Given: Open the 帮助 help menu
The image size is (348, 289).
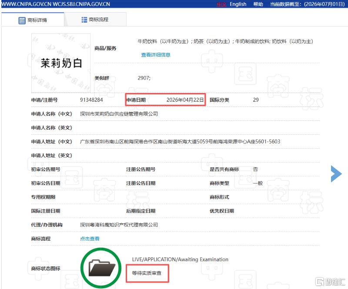Looking at the screenshot, I should tap(258, 4).
